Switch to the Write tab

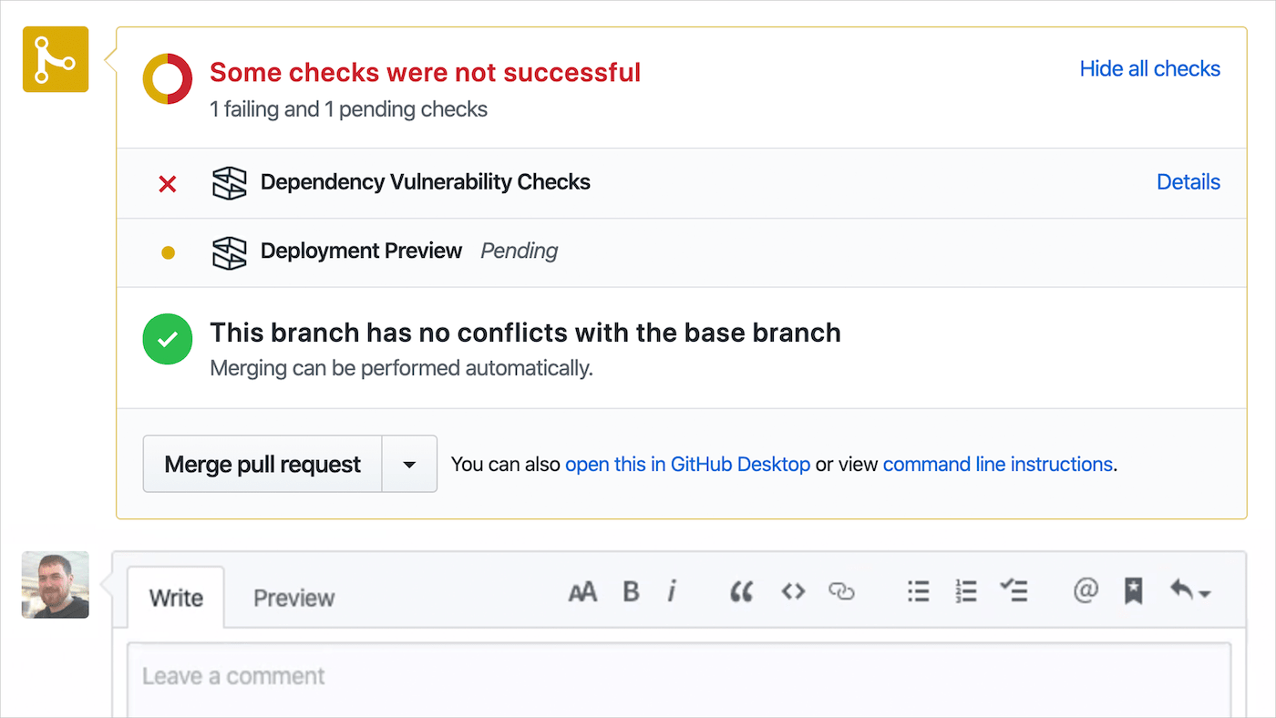176,599
